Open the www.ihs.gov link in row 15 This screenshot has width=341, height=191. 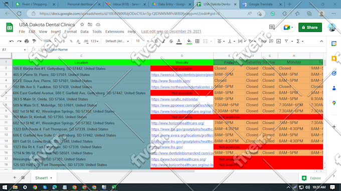click(x=167, y=147)
